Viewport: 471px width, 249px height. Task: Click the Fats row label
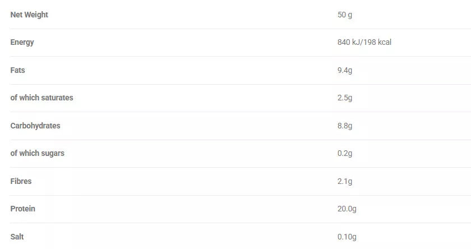(18, 70)
